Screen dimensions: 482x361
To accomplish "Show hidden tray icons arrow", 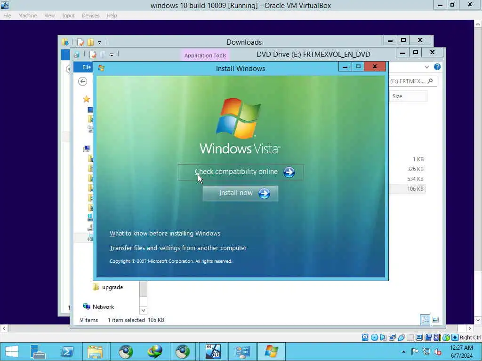I will click(403, 352).
